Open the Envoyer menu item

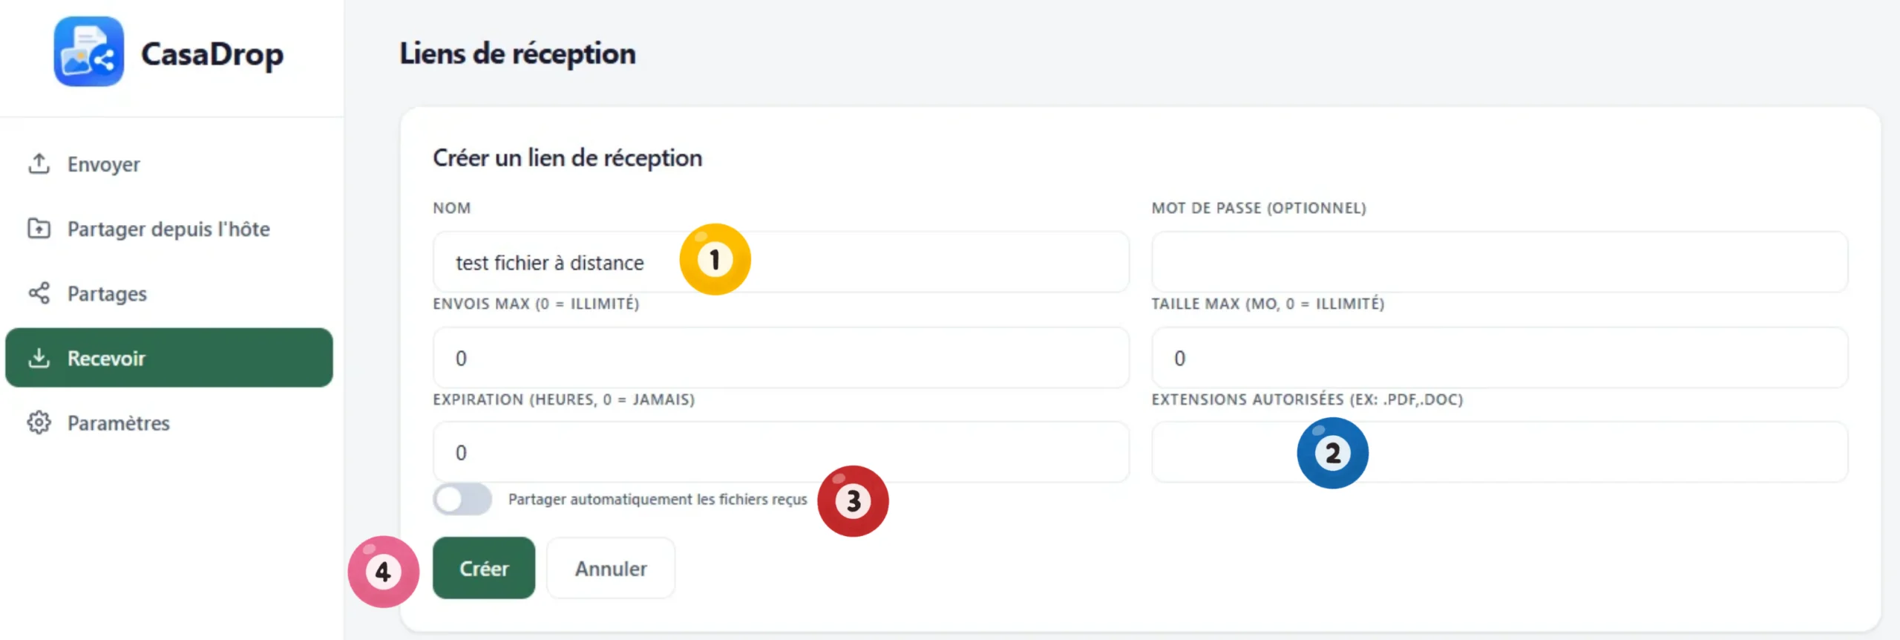click(169, 164)
